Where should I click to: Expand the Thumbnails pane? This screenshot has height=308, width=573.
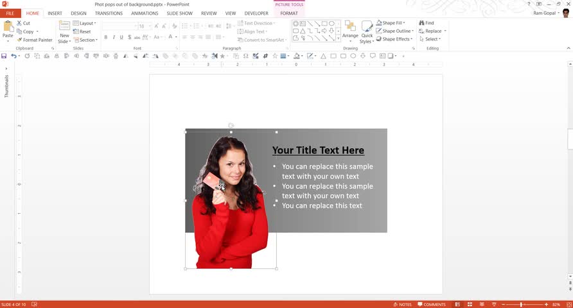pos(6,69)
